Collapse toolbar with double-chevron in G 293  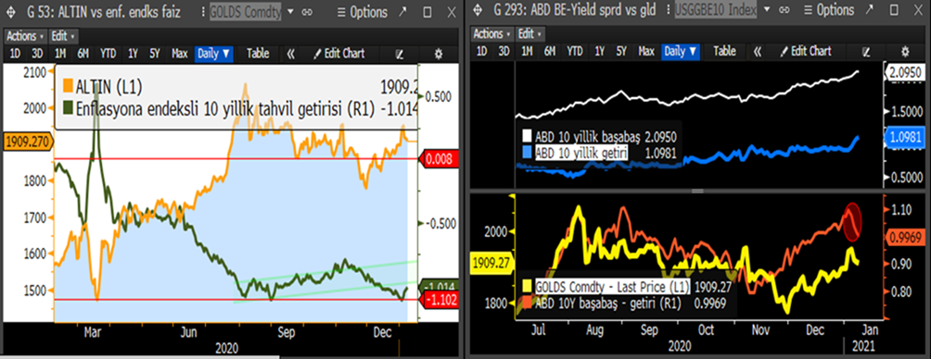coord(758,52)
